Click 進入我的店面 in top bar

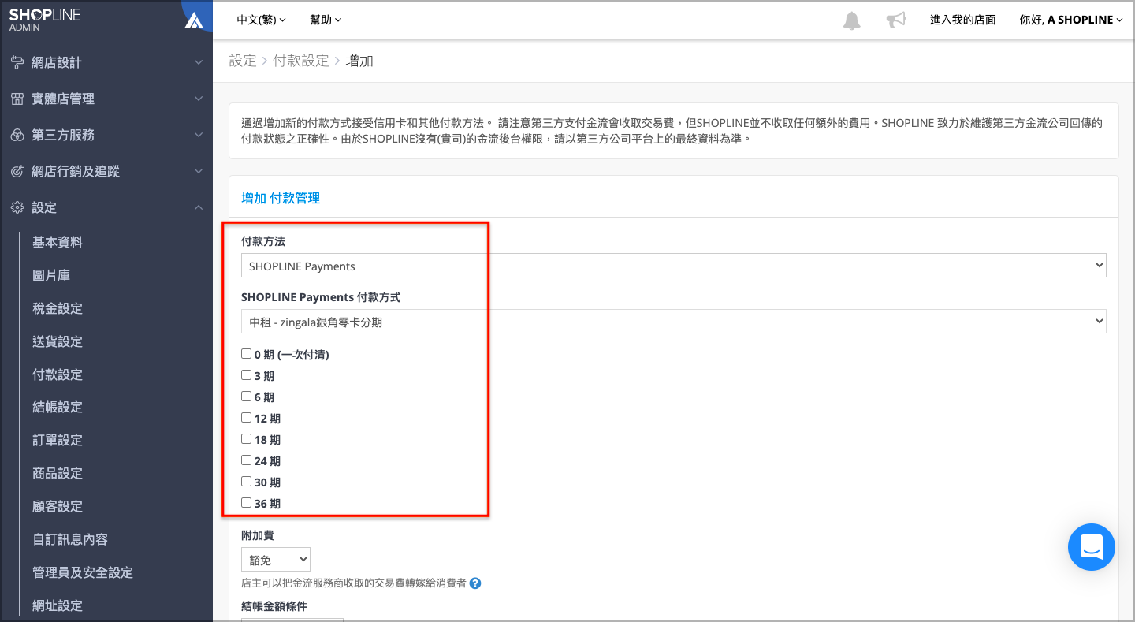(x=963, y=19)
